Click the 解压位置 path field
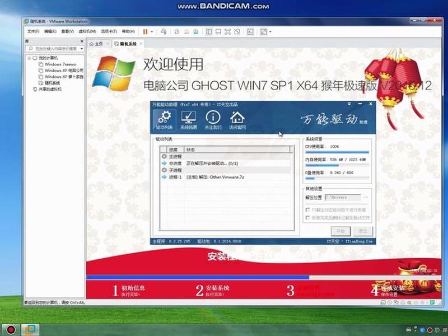Screen dimensions: 448x336 pyautogui.click(x=343, y=198)
